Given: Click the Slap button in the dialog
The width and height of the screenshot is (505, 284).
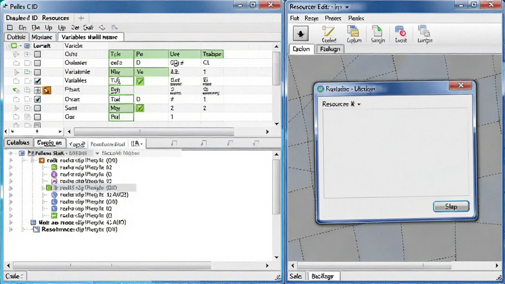Looking at the screenshot, I should pyautogui.click(x=451, y=207).
